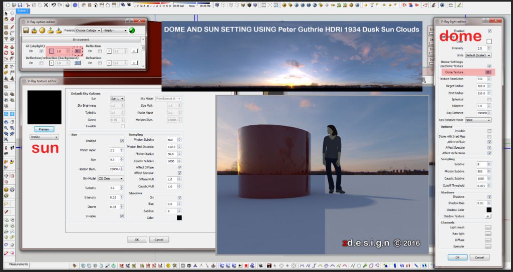The height and width of the screenshot is (272, 513).
Task: Click the blue circle icon in top toolbar
Action: coord(75,5)
